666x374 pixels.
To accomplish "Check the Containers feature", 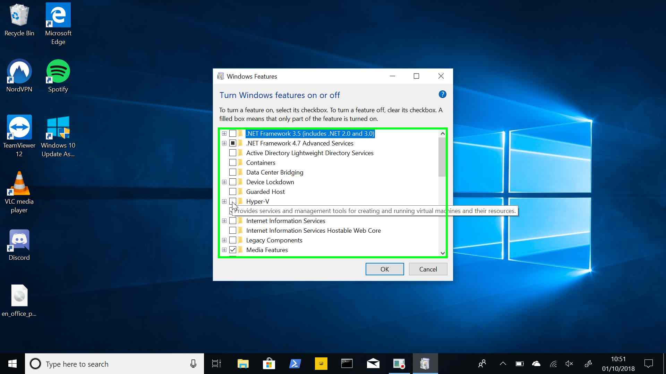I will [232, 162].
